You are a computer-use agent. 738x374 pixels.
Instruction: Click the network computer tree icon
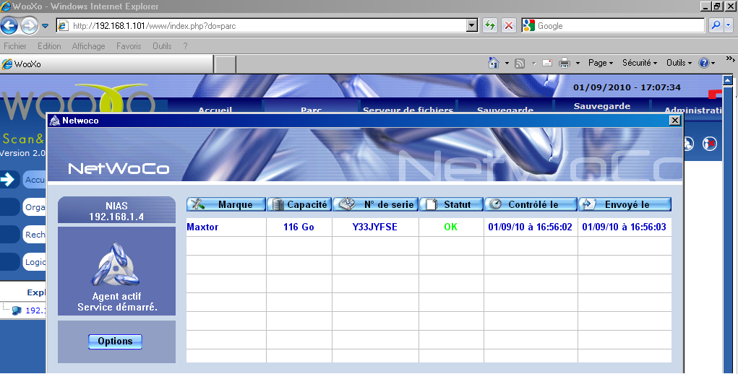[17, 310]
